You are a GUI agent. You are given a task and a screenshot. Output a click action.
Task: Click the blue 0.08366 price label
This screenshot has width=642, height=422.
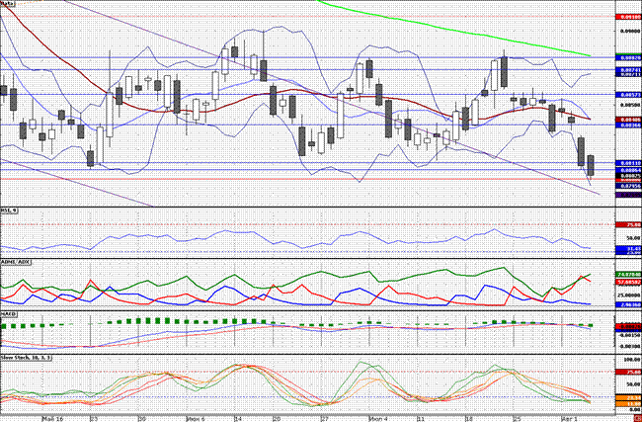click(x=629, y=125)
